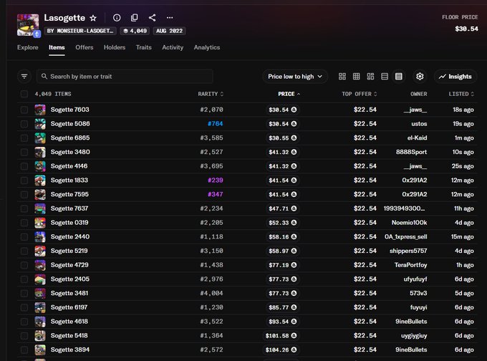View owner 8888Sport profile

pos(411,153)
